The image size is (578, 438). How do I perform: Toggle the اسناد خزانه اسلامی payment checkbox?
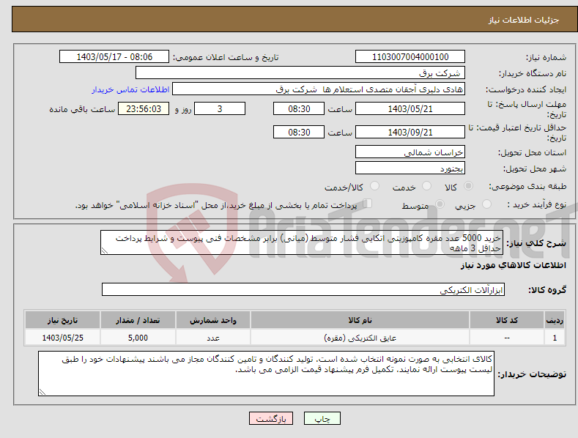pos(368,204)
